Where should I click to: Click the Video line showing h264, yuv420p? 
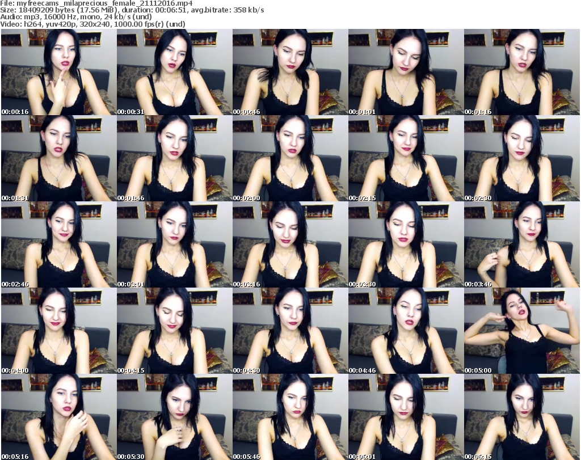pos(92,24)
